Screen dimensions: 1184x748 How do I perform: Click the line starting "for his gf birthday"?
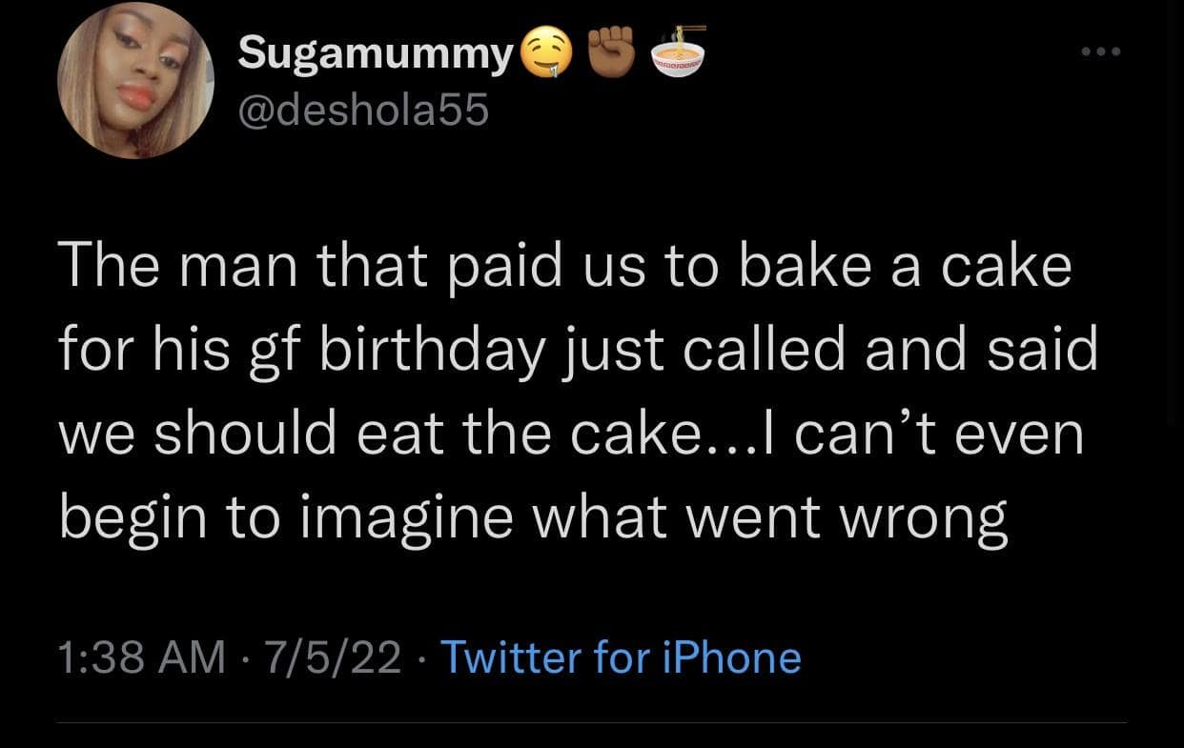click(579, 352)
